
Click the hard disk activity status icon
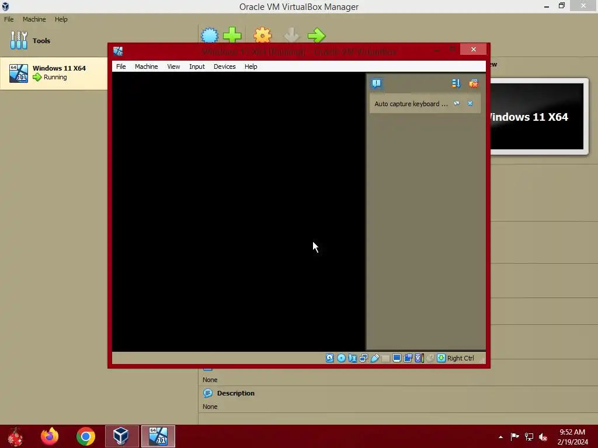(330, 358)
